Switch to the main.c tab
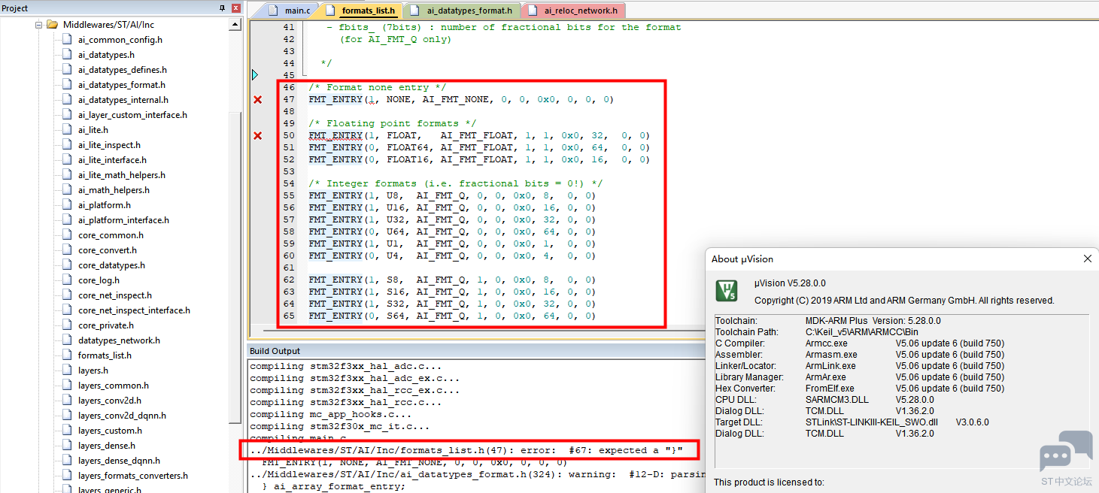Screen dimensions: 1099x493 pos(297,11)
